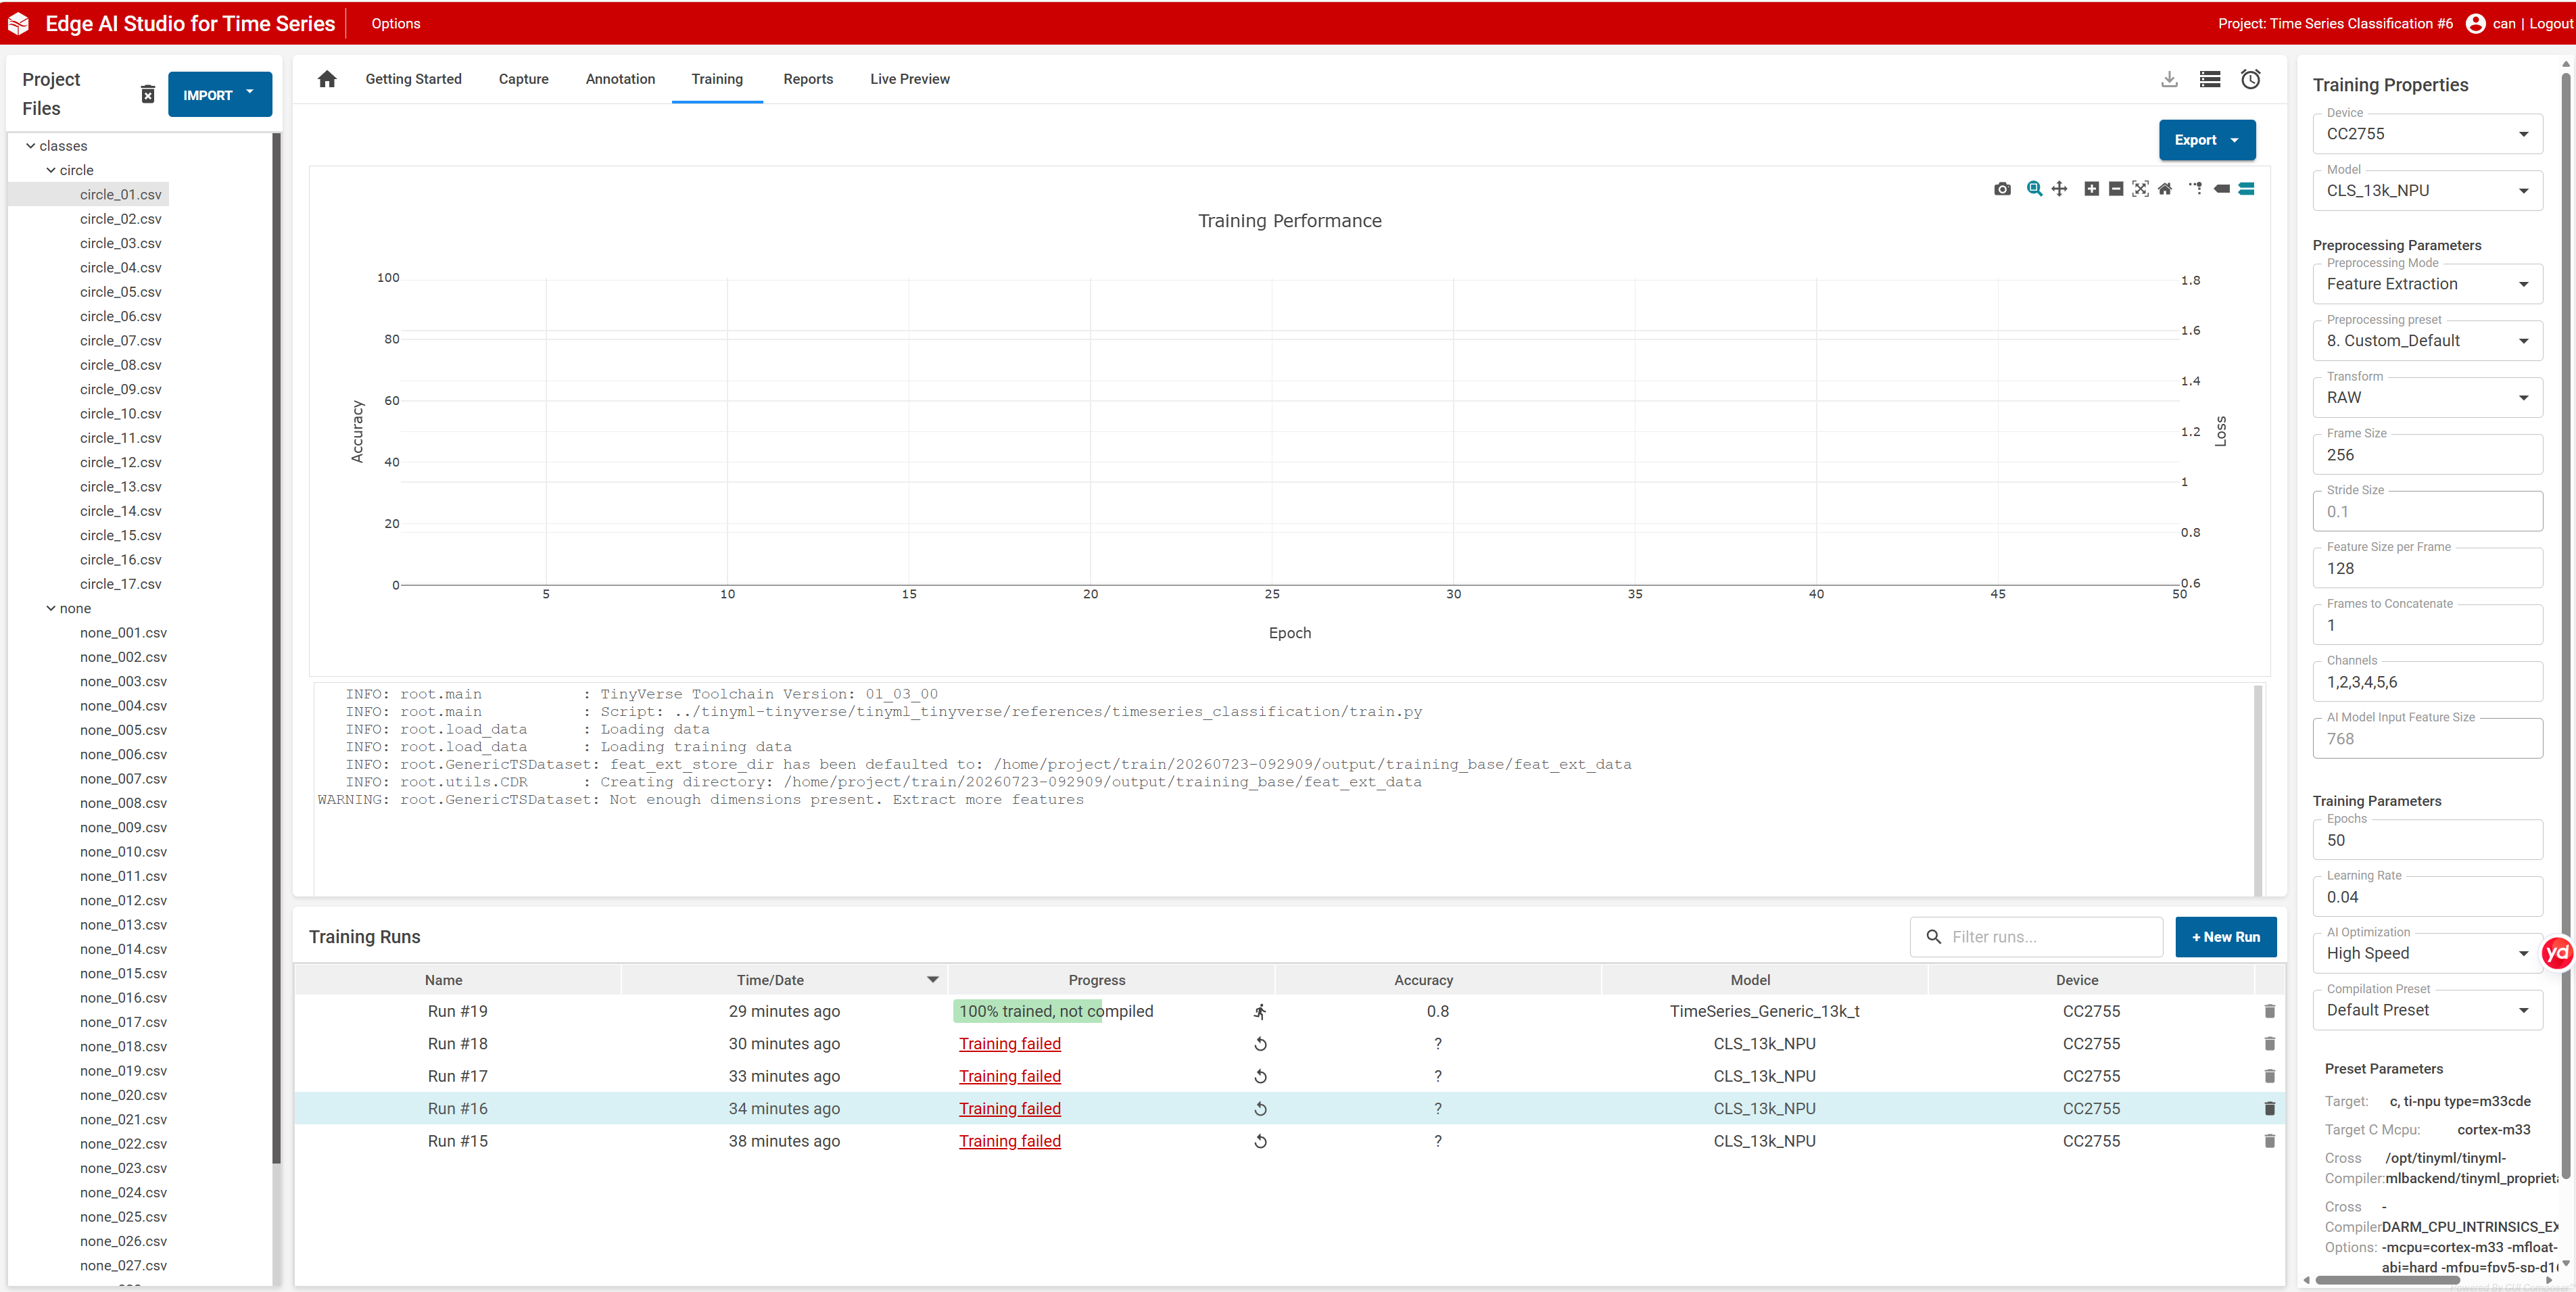Open the Model dropdown CLS_13k_NPU
The height and width of the screenshot is (1292, 2576).
(2427, 190)
